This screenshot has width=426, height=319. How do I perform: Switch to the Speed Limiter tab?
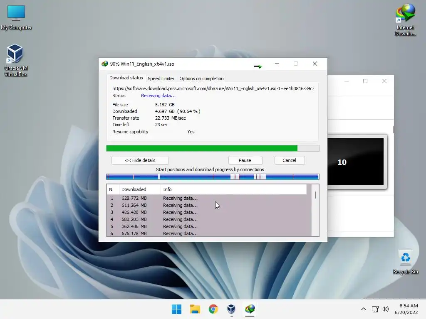(161, 79)
